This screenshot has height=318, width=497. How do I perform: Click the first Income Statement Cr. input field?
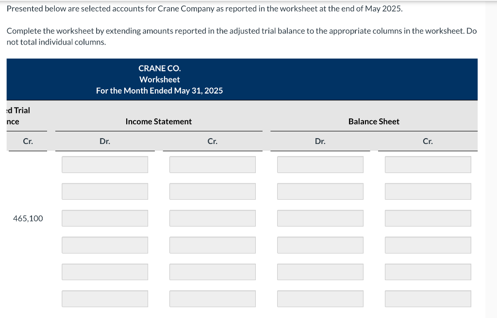213,164
